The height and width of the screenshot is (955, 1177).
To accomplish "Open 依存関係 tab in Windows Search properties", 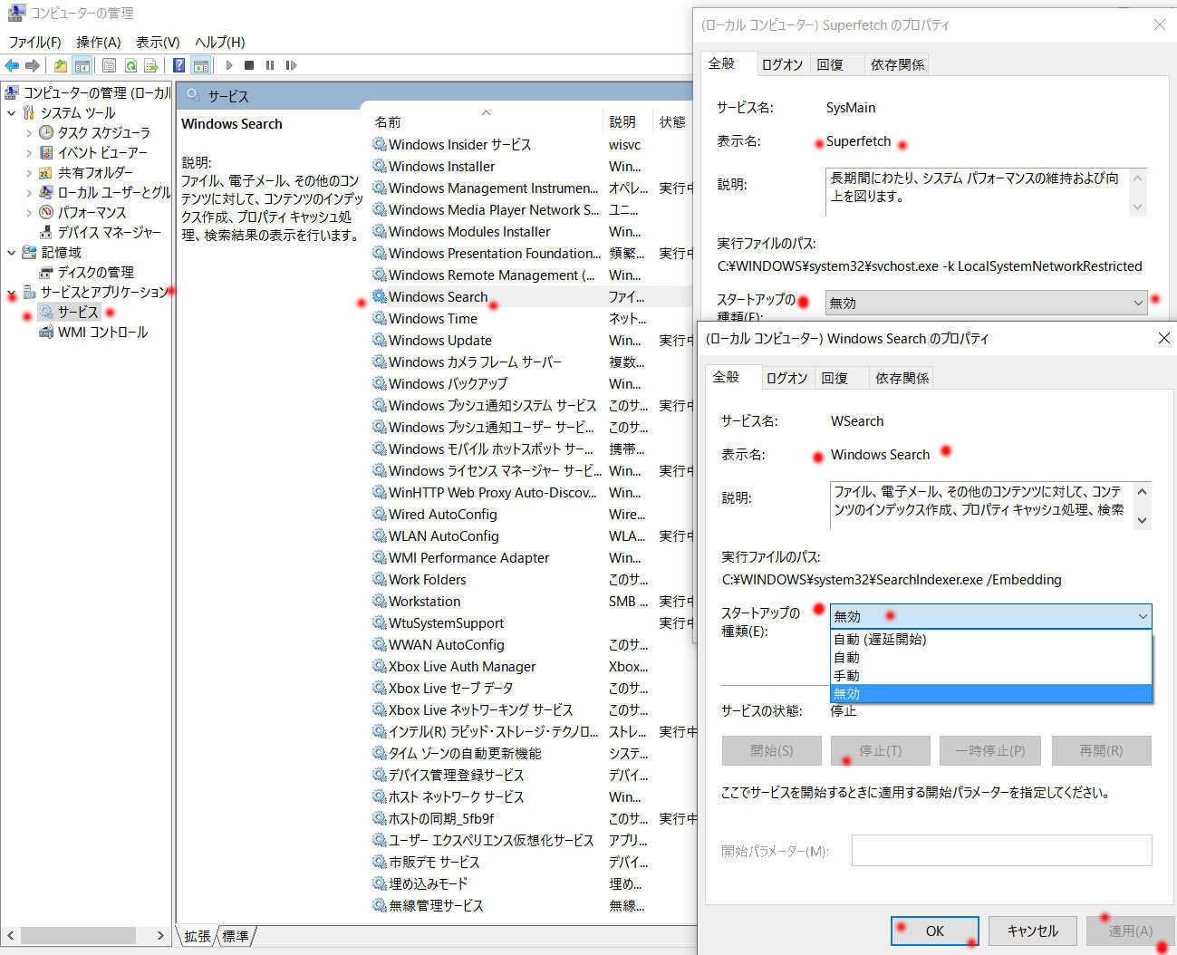I will (x=902, y=378).
